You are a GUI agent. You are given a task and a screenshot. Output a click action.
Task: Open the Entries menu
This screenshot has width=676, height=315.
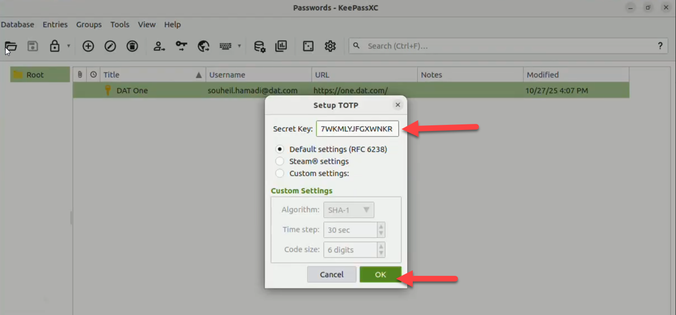coord(55,25)
